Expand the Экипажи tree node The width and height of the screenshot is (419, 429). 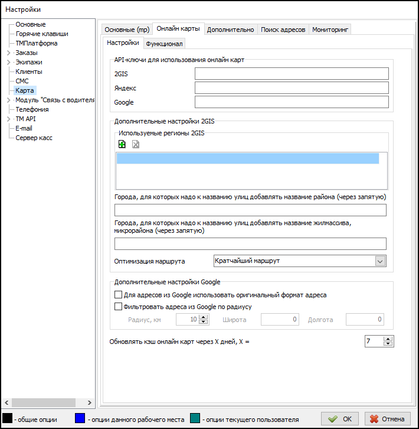pos(8,63)
